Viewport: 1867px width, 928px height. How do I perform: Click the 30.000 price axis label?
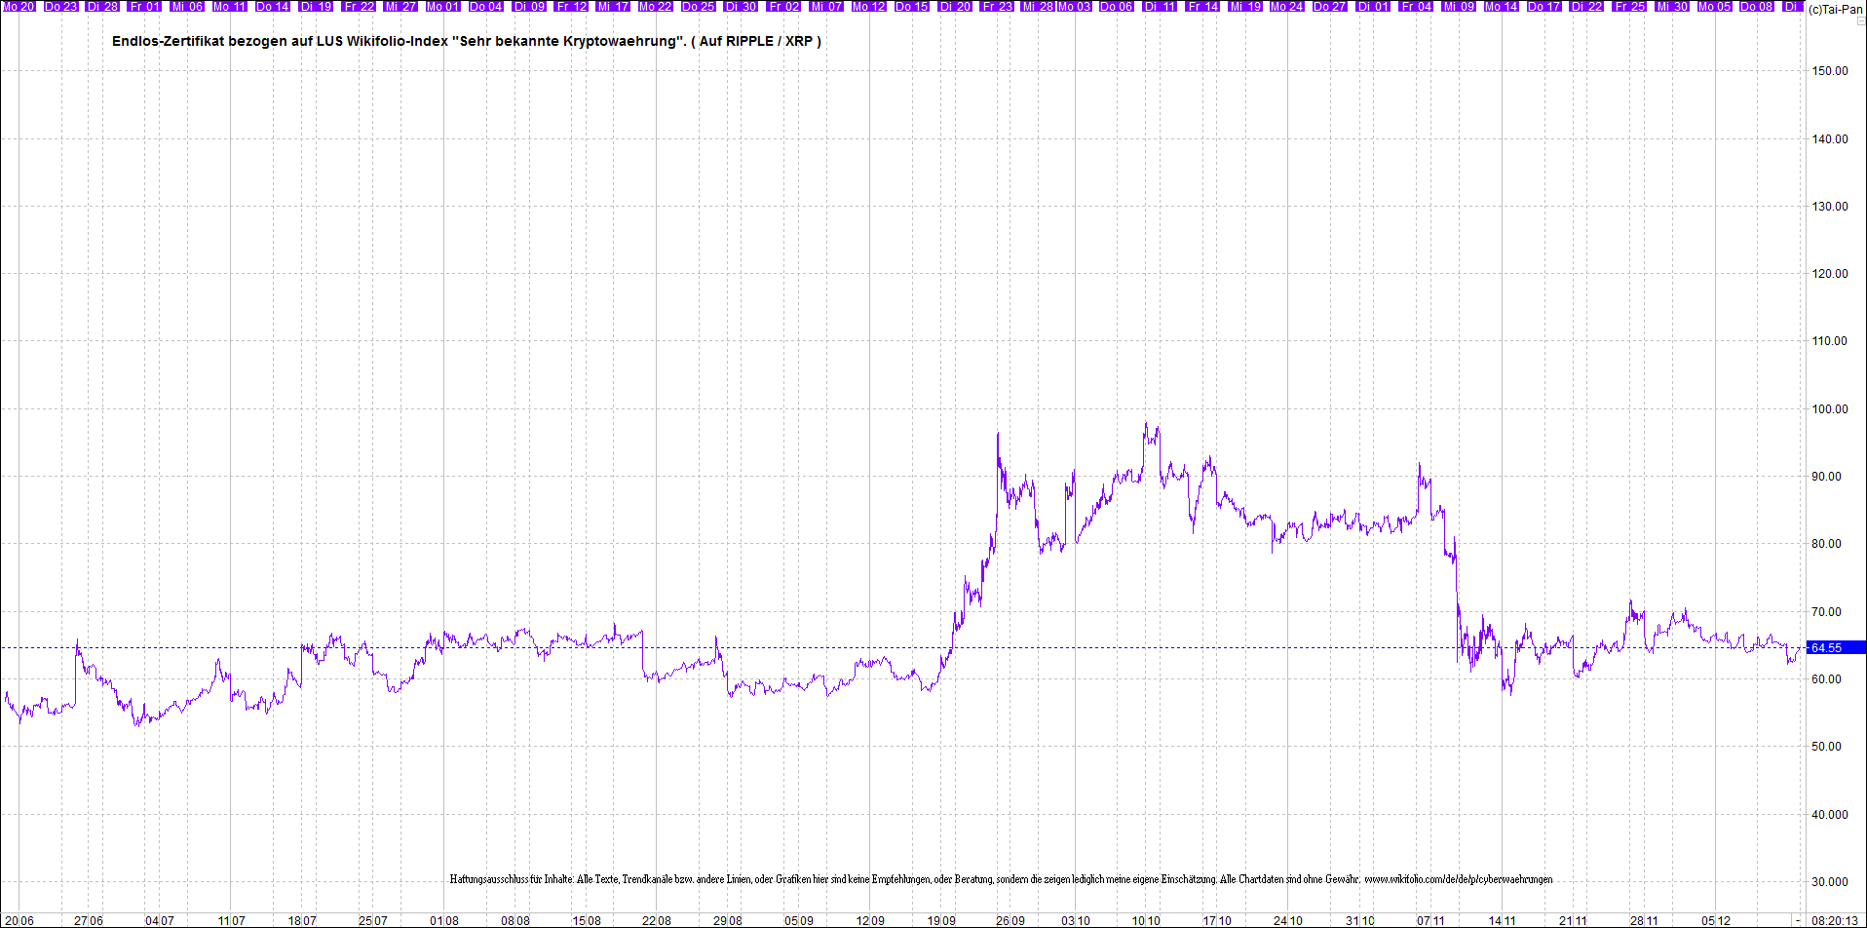[1829, 882]
